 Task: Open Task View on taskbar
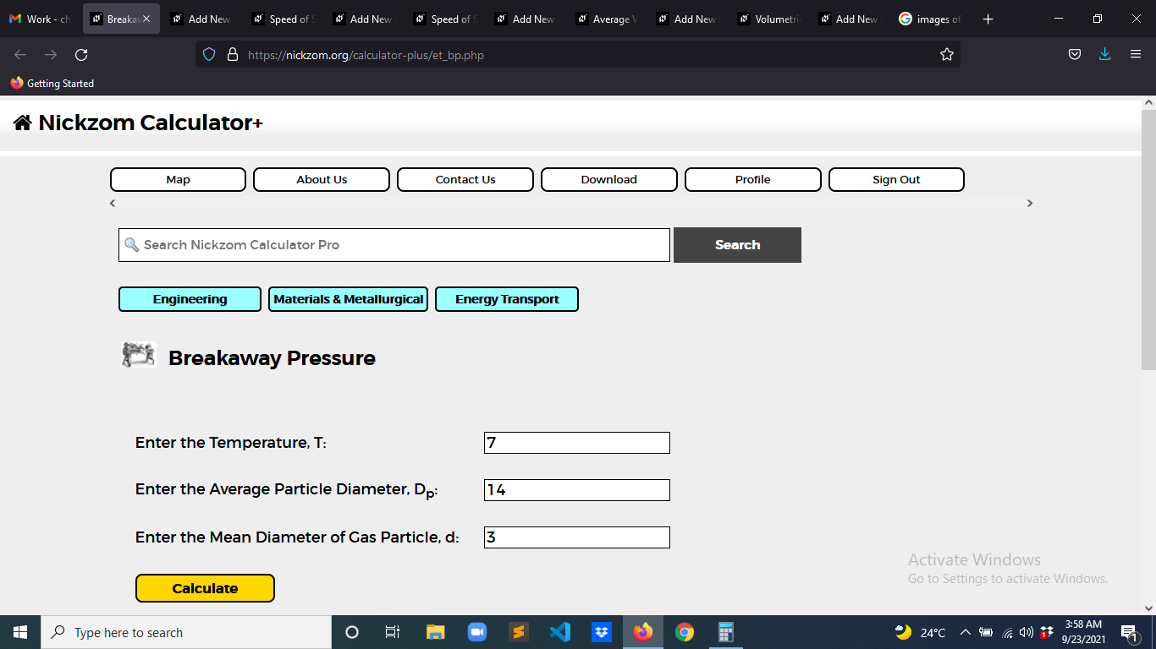(x=393, y=632)
